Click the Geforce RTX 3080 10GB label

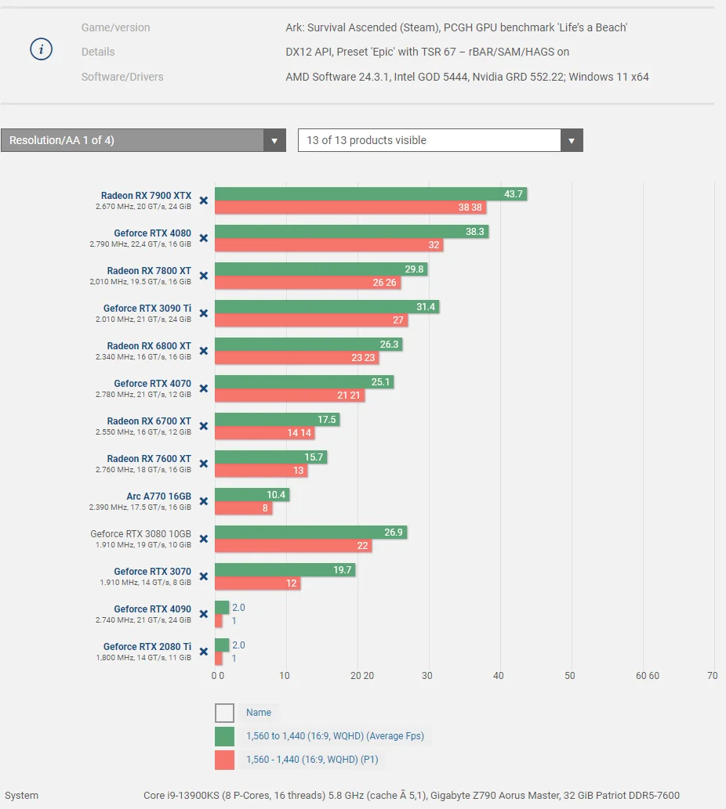[140, 534]
